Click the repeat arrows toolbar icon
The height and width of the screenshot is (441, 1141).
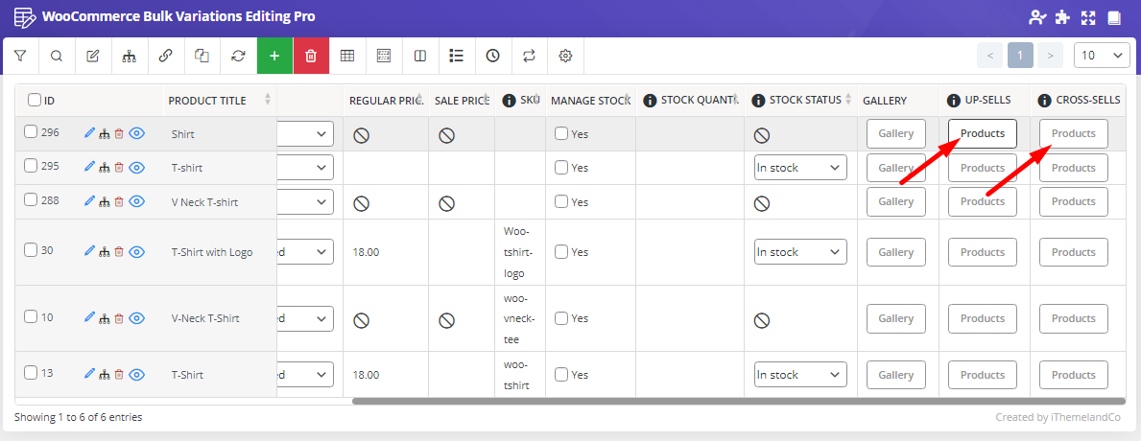pos(530,56)
